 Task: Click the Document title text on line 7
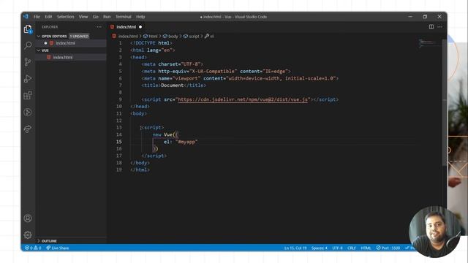coord(173,85)
